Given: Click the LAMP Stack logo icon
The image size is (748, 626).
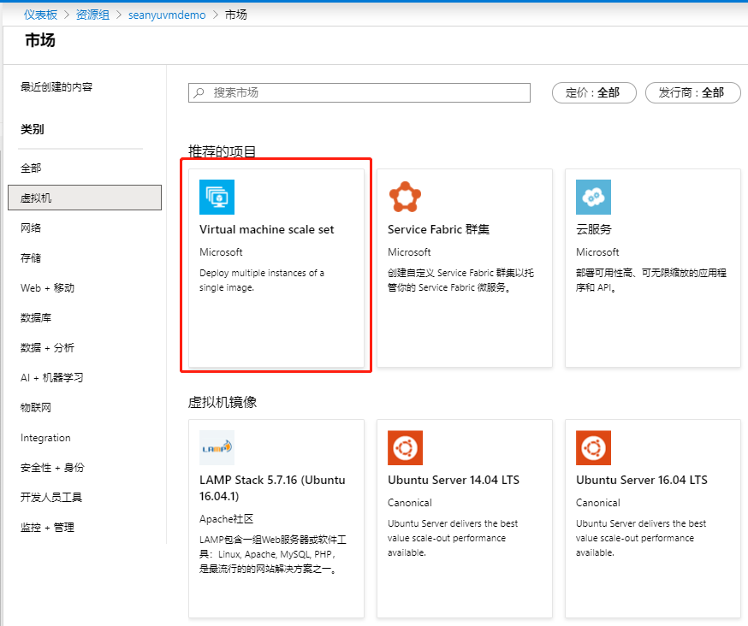Looking at the screenshot, I should [x=217, y=447].
